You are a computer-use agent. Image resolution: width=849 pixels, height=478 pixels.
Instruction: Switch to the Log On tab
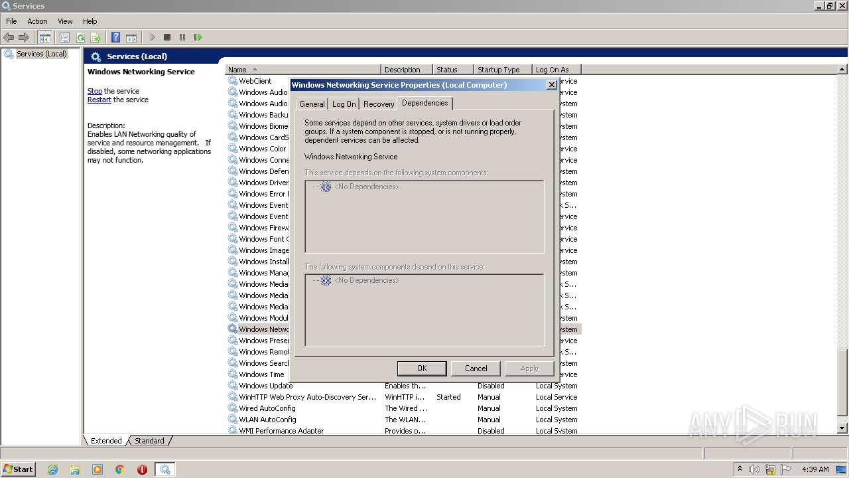coord(344,104)
